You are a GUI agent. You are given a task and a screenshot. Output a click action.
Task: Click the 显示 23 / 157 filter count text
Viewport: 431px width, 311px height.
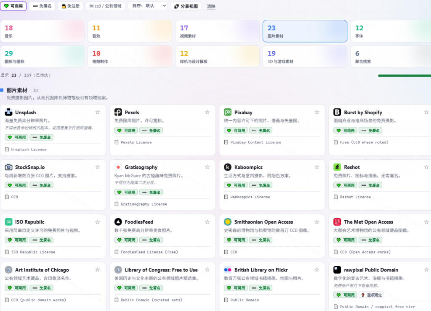click(26, 75)
